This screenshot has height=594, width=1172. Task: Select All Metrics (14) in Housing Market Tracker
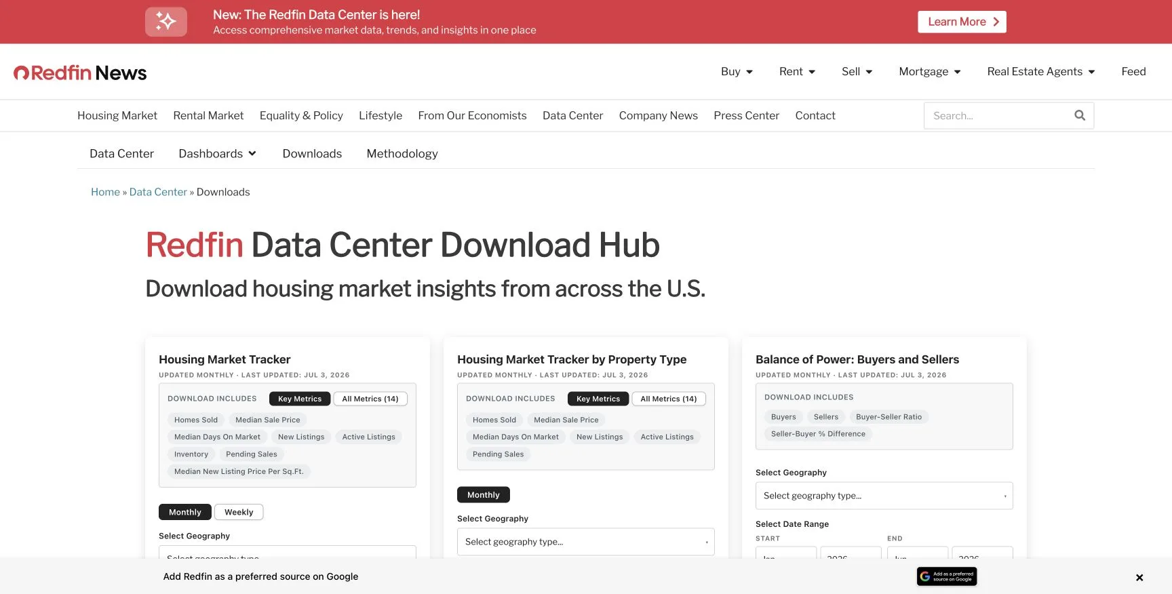[370, 399]
